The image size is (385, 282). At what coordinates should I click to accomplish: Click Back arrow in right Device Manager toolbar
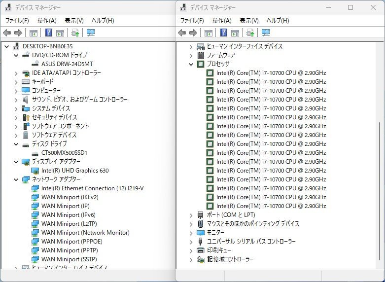tap(182, 33)
